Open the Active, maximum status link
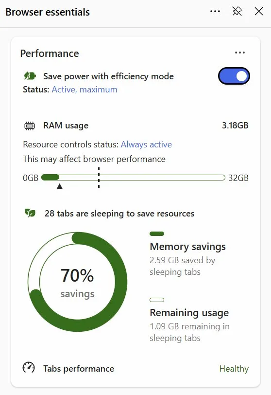Image resolution: width=271 pixels, height=395 pixels. (85, 90)
